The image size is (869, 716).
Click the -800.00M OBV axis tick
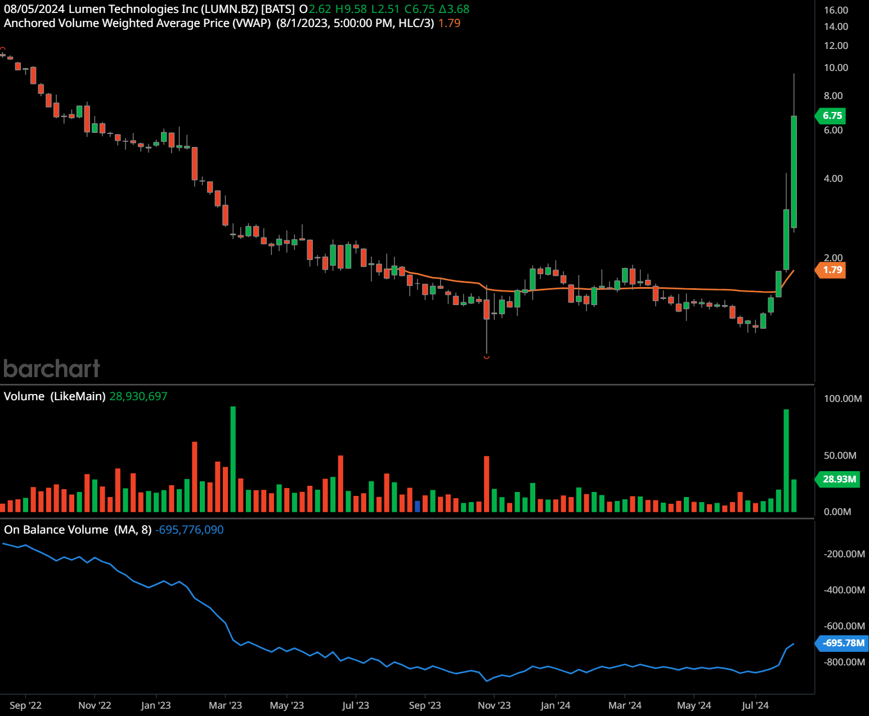[x=844, y=662]
